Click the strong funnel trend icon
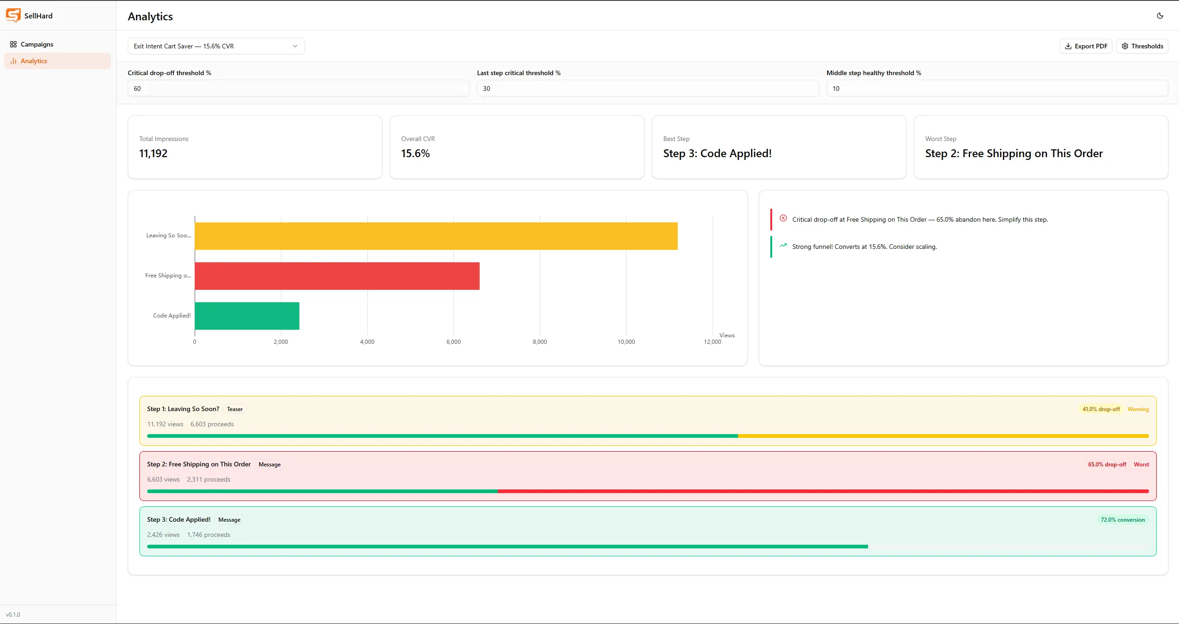Image resolution: width=1179 pixels, height=624 pixels. [x=783, y=246]
